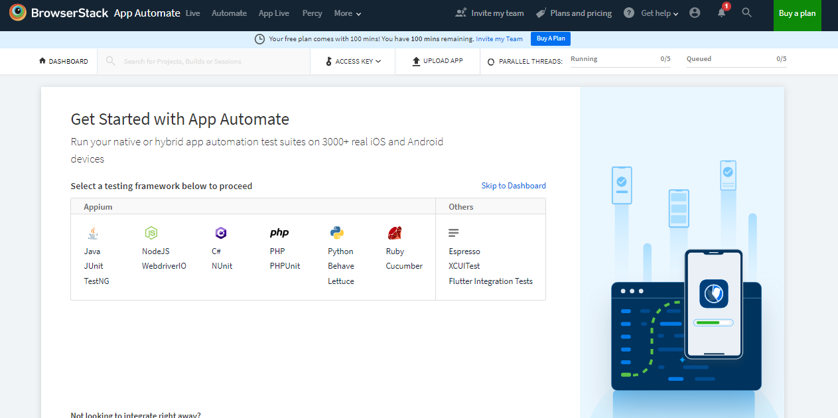Expand the More navigation menu
This screenshot has width=838, height=418.
tap(347, 13)
